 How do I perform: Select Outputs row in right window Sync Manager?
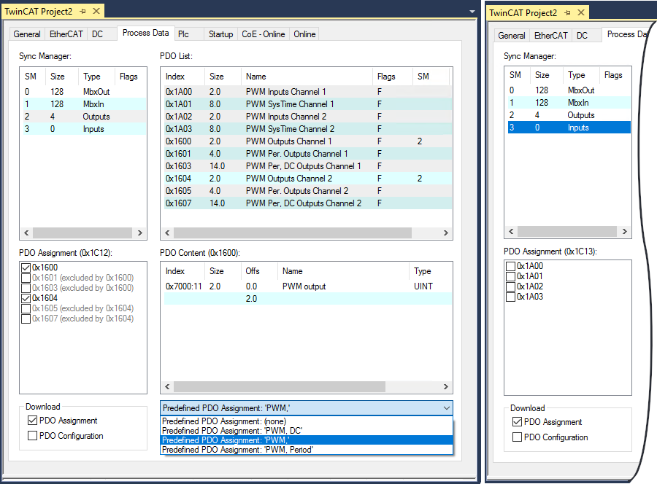click(569, 115)
